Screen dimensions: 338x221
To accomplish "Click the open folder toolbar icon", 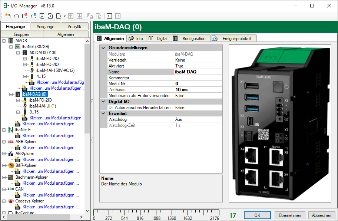I will coord(16,16).
